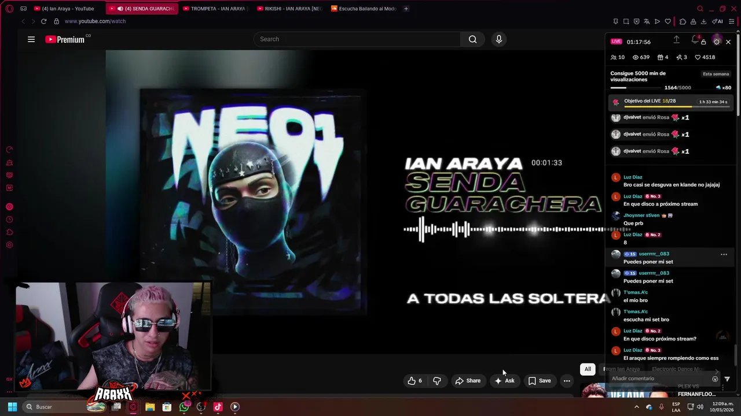Open sidebar settings gear icon
The height and width of the screenshot is (416, 741).
coord(9,245)
